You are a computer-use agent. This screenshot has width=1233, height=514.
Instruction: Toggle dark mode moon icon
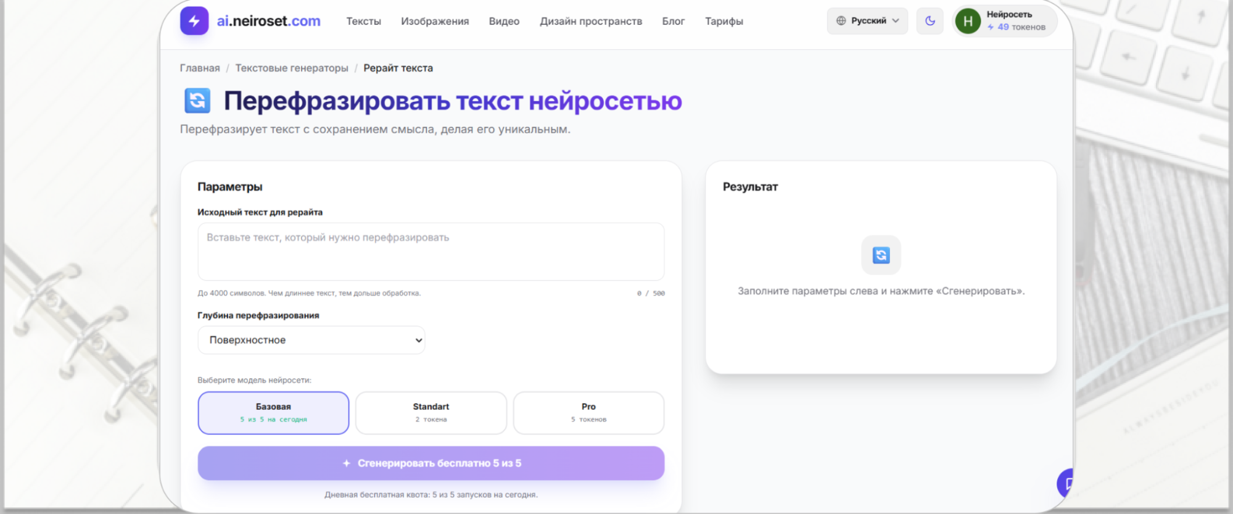930,21
